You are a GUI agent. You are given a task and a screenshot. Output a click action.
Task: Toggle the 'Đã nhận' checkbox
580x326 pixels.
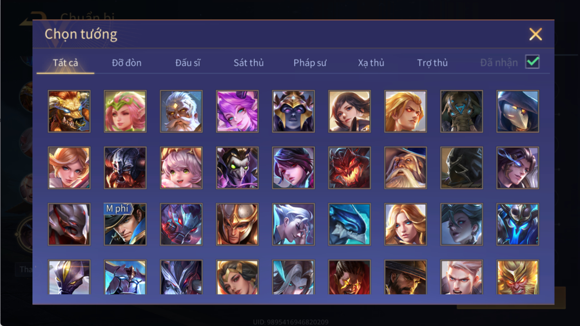(532, 62)
